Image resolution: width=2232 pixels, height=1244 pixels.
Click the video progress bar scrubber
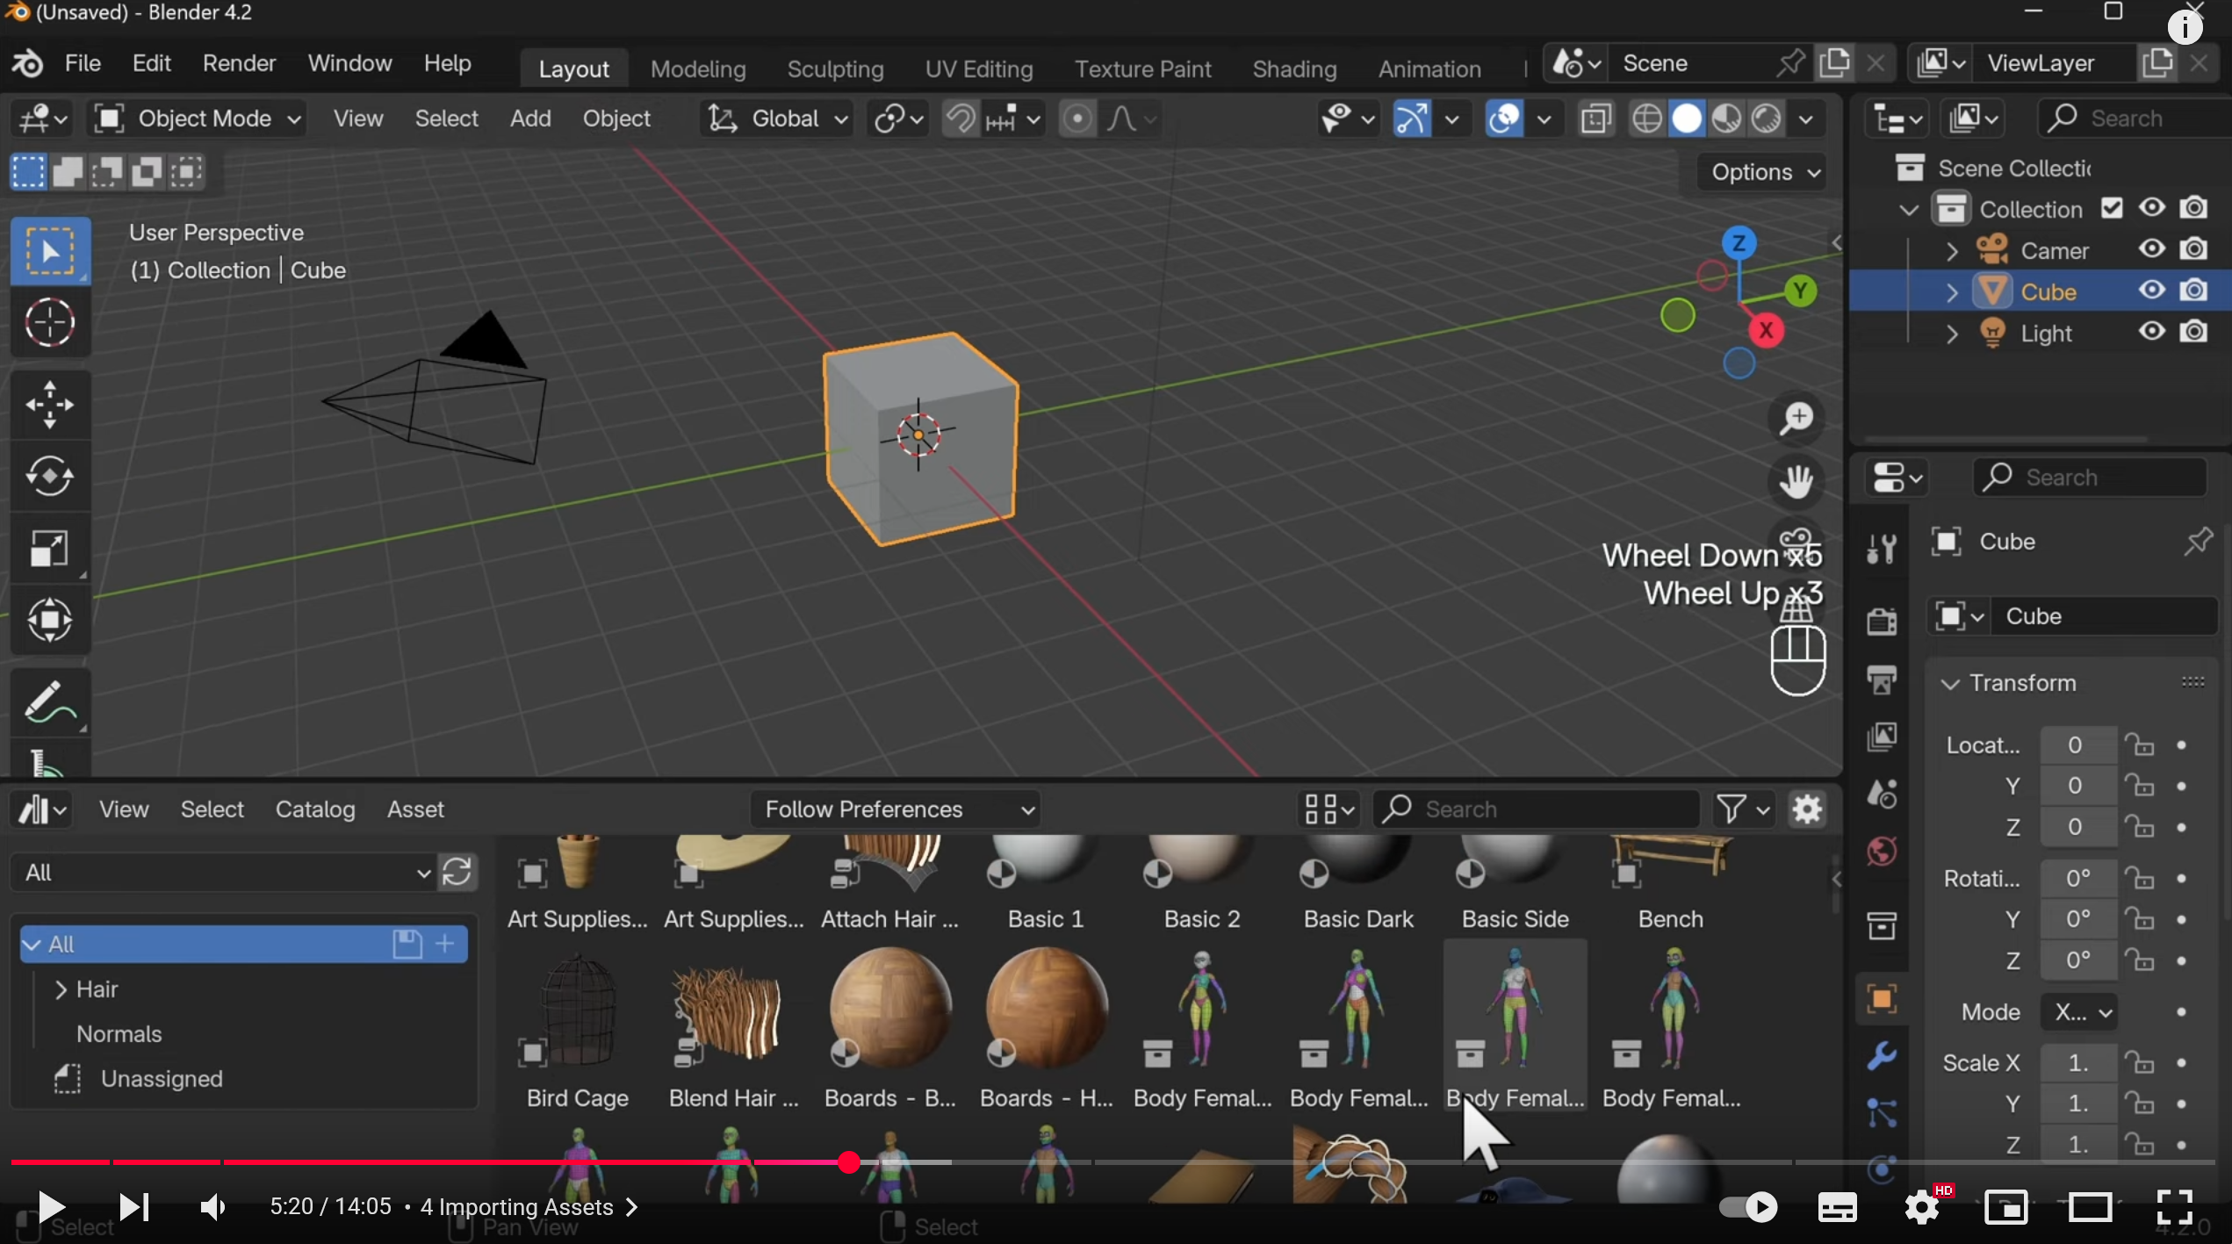(x=848, y=1162)
